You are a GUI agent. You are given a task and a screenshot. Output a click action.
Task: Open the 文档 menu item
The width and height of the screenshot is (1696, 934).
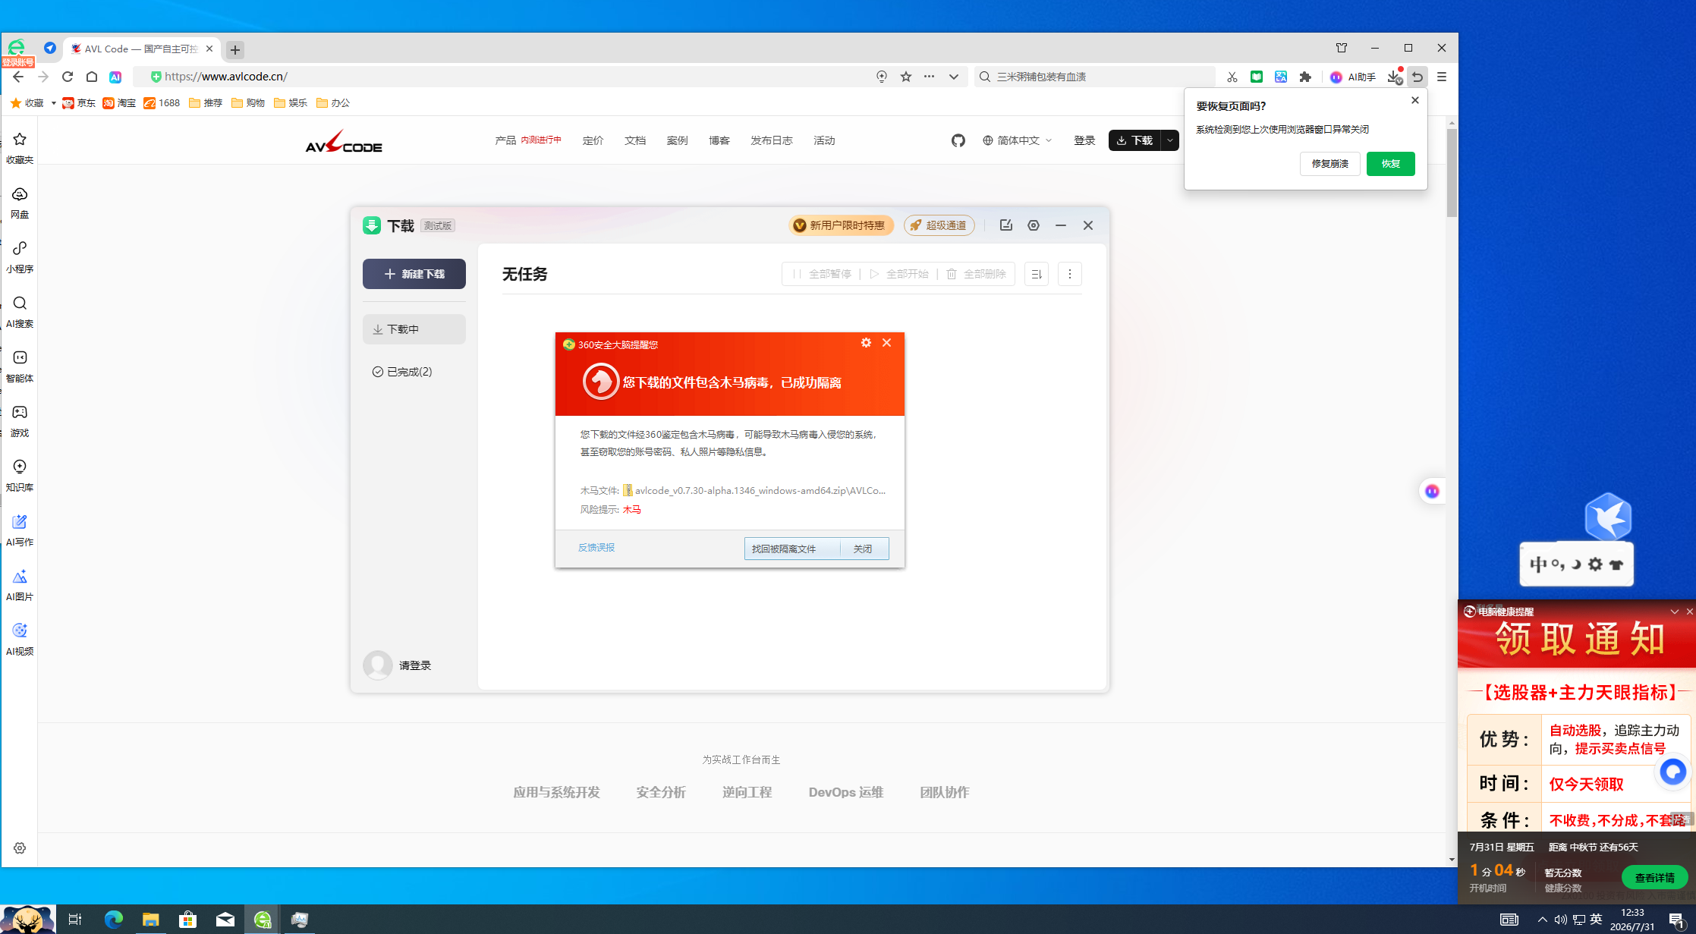point(635,140)
